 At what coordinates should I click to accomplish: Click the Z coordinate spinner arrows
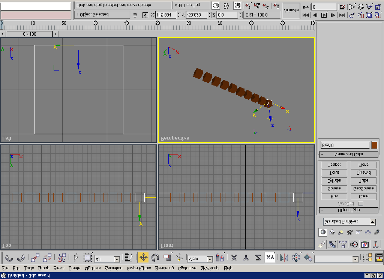(x=240, y=15)
